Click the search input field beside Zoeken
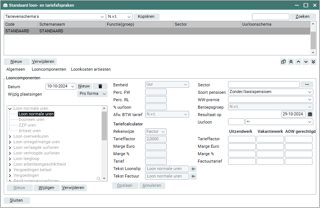 (270, 17)
